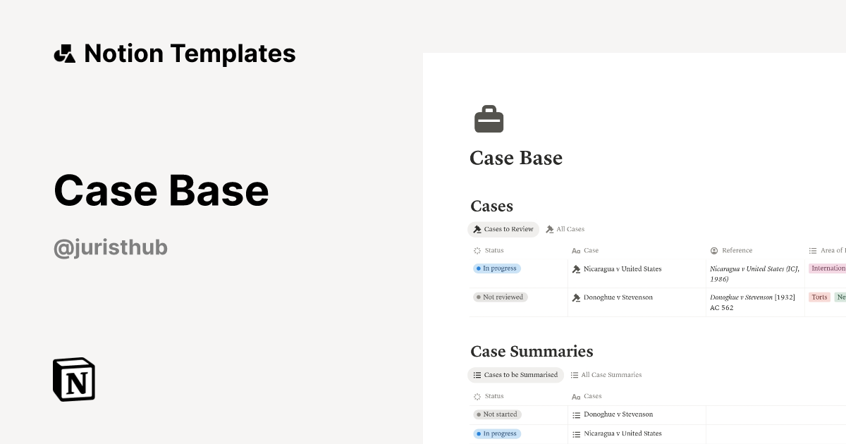Open the Cases to be Summarised view
The height and width of the screenshot is (444, 846).
515,375
